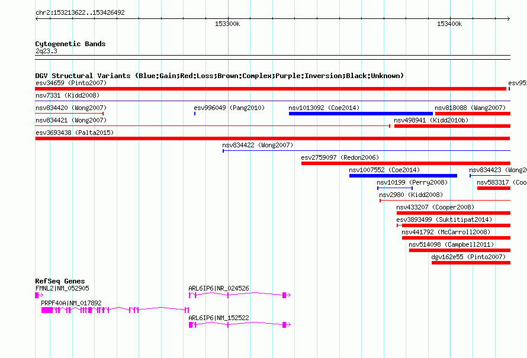Click the ARL6IP6 NM_152522 transcript glyph
The width and height of the screenshot is (527, 358).
(240, 325)
